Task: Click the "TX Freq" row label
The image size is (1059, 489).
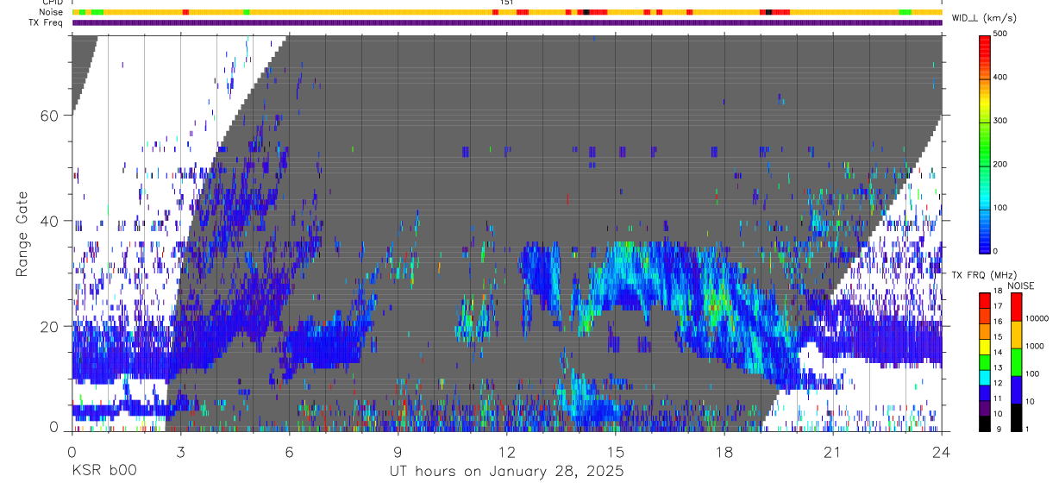Action: pyautogui.click(x=47, y=22)
